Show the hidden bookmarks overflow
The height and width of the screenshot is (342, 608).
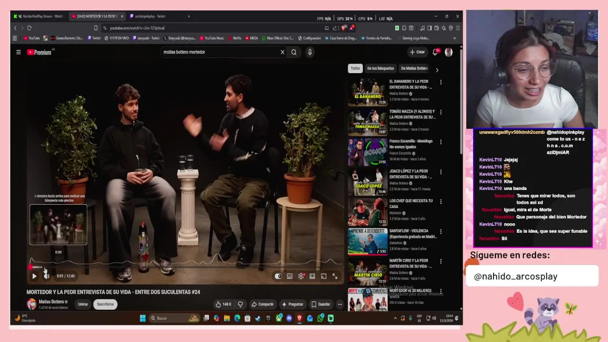click(455, 38)
